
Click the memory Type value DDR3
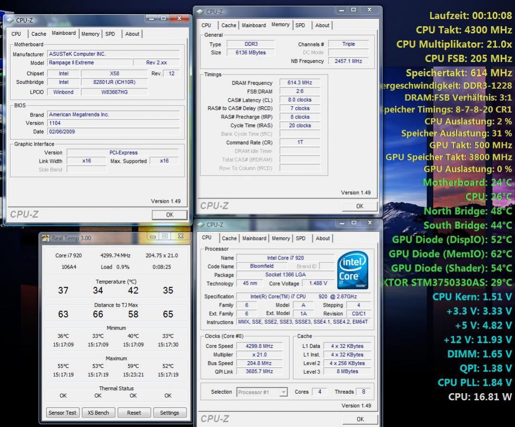pyautogui.click(x=251, y=44)
